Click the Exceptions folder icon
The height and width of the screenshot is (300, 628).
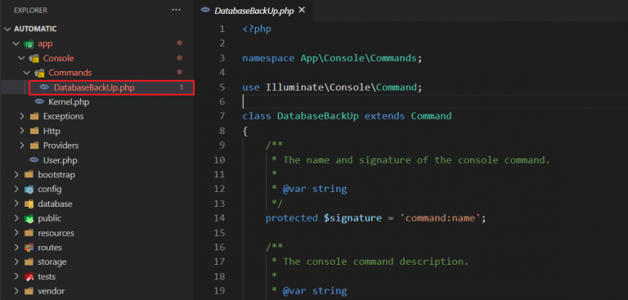coord(34,116)
